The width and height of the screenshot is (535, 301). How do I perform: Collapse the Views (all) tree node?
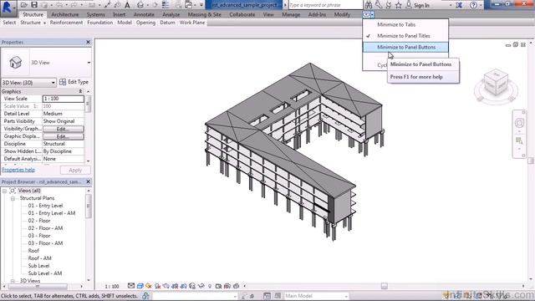coord(5,191)
